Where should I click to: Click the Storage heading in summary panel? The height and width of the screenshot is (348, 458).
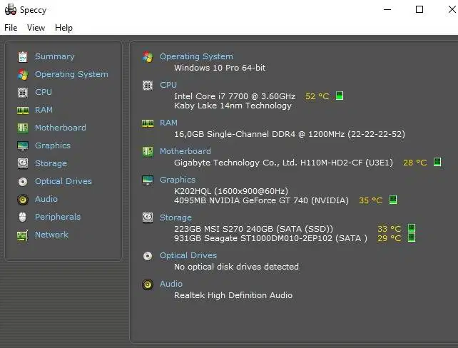(x=175, y=217)
